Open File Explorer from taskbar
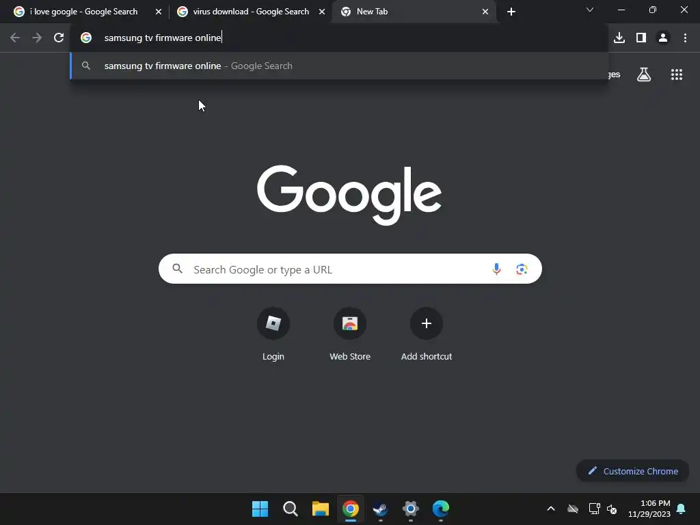The width and height of the screenshot is (700, 525). point(320,509)
